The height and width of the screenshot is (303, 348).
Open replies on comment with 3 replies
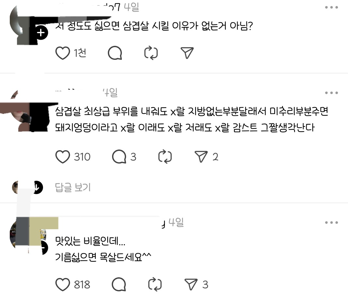(x=119, y=157)
